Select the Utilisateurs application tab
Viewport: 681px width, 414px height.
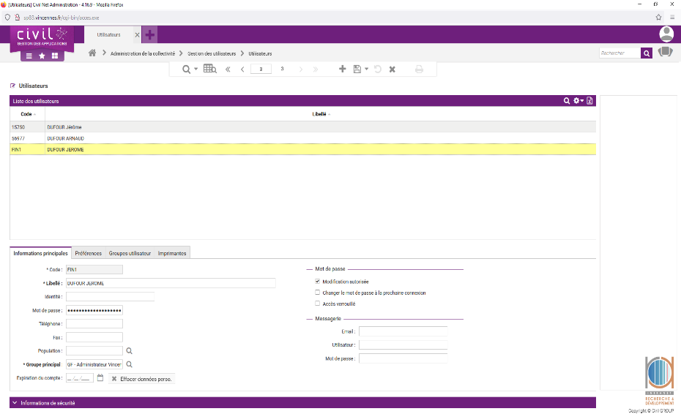[108, 34]
